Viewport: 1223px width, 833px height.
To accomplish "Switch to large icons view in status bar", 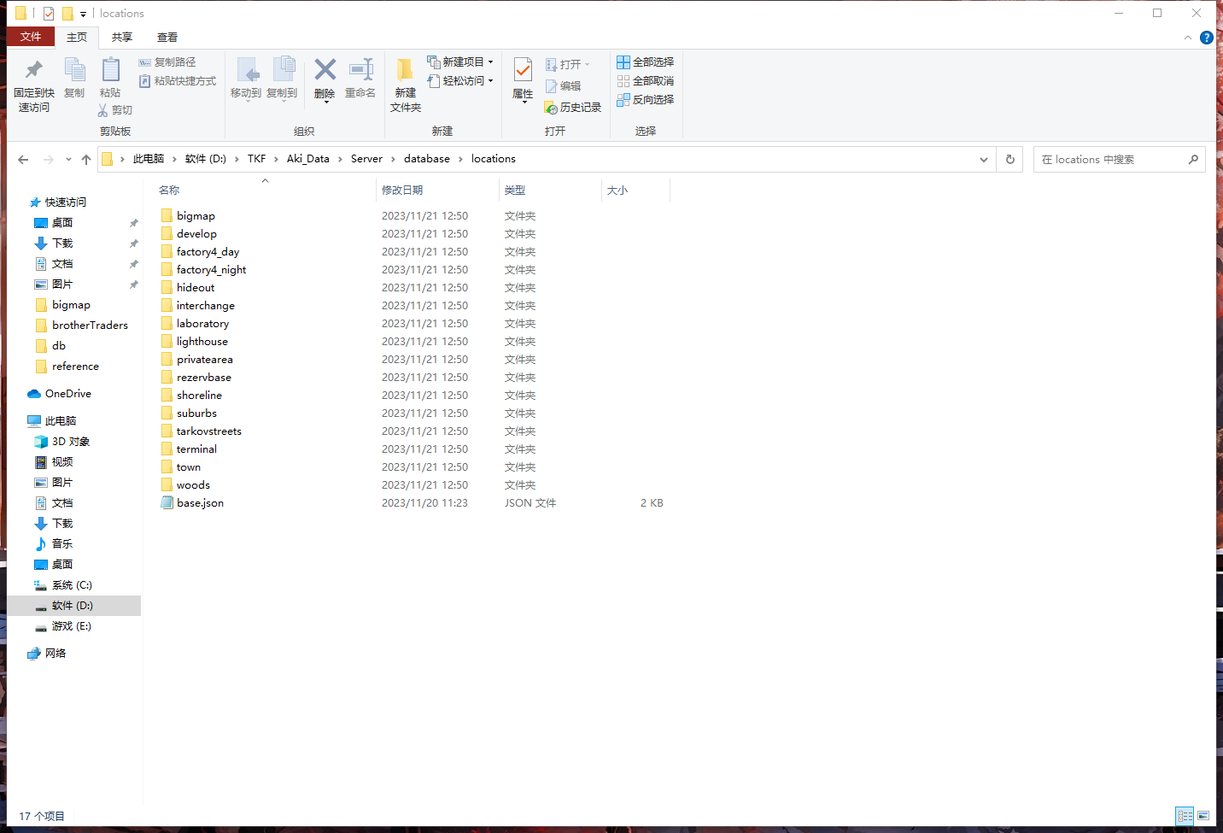I will [1203, 816].
